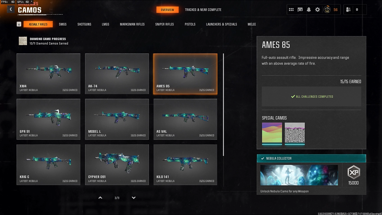
Task: Click the AMES 85 title in details panel
Action: click(x=276, y=45)
